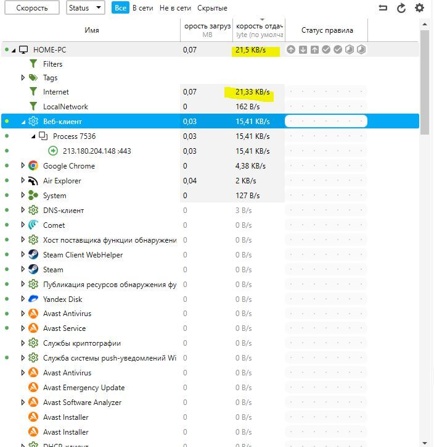This screenshot has height=447, width=434.
Task: Open the Status dropdown
Action: point(86,8)
